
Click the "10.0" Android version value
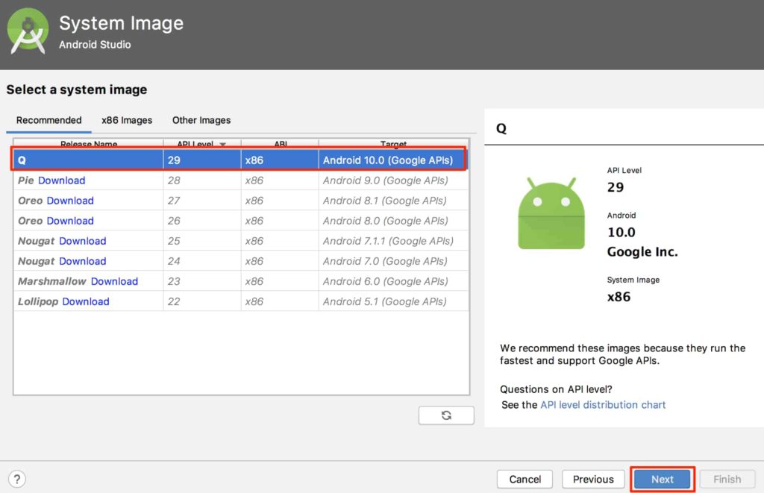tap(621, 233)
